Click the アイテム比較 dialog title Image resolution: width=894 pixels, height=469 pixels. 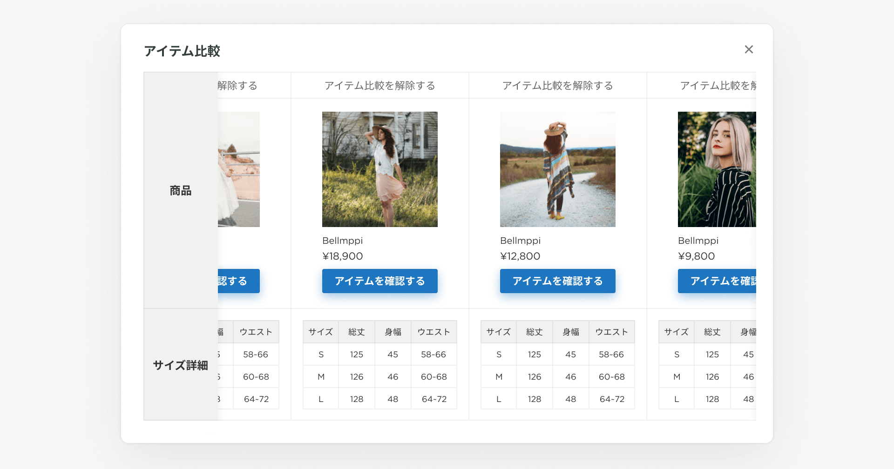point(182,51)
